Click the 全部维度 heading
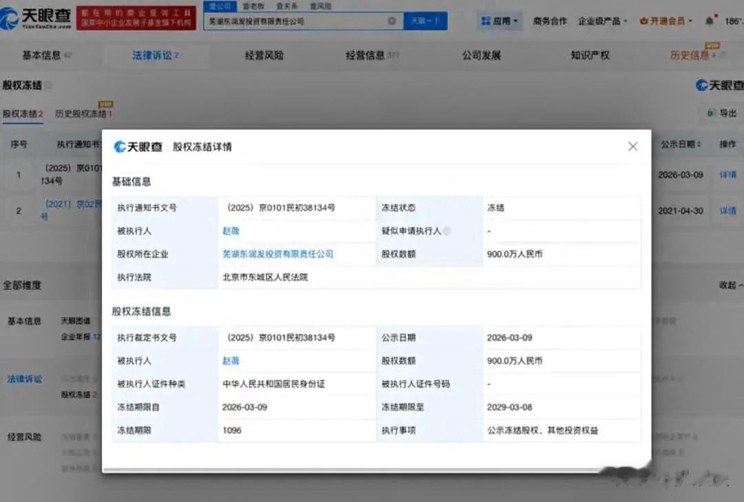 tap(22, 285)
